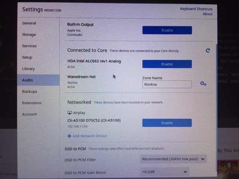Open the General settings tab
Screen dimensions: 239x179
pos(29,23)
